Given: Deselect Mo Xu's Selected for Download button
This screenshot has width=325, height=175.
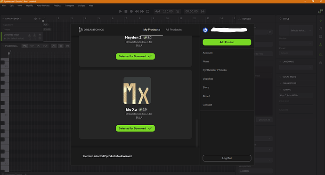Looking at the screenshot, I should tap(135, 129).
